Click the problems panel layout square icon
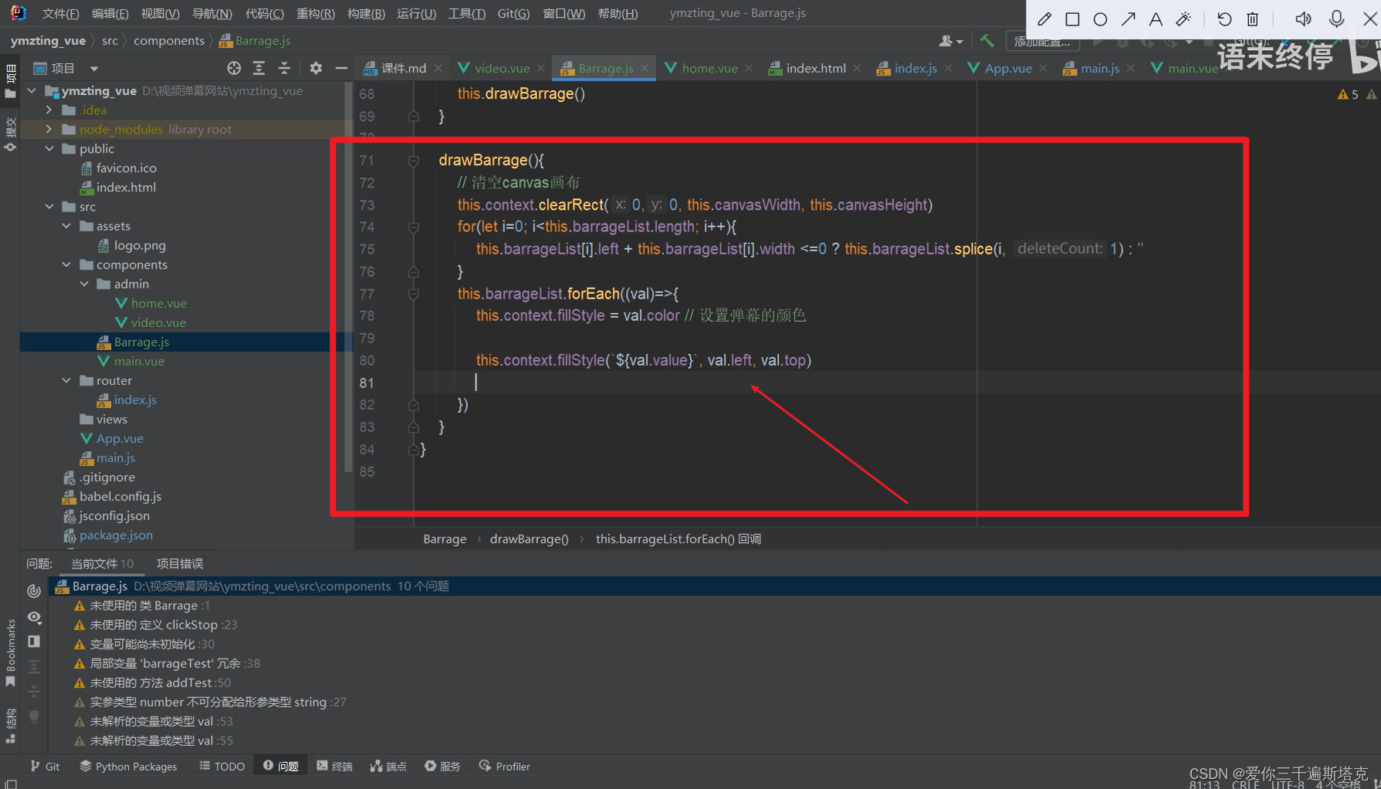 pyautogui.click(x=34, y=642)
